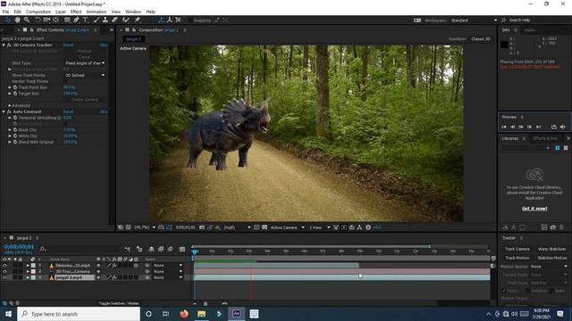Viewport: 572px width, 321px height.
Task: Expand the Advanced section of Camera Tracker
Action: tap(10, 105)
